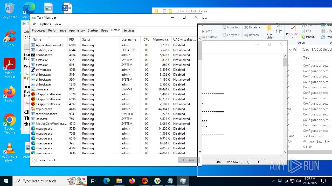Click Properties icon in Explorer ribbon
This screenshot has width=332, height=186.
click(293, 31)
